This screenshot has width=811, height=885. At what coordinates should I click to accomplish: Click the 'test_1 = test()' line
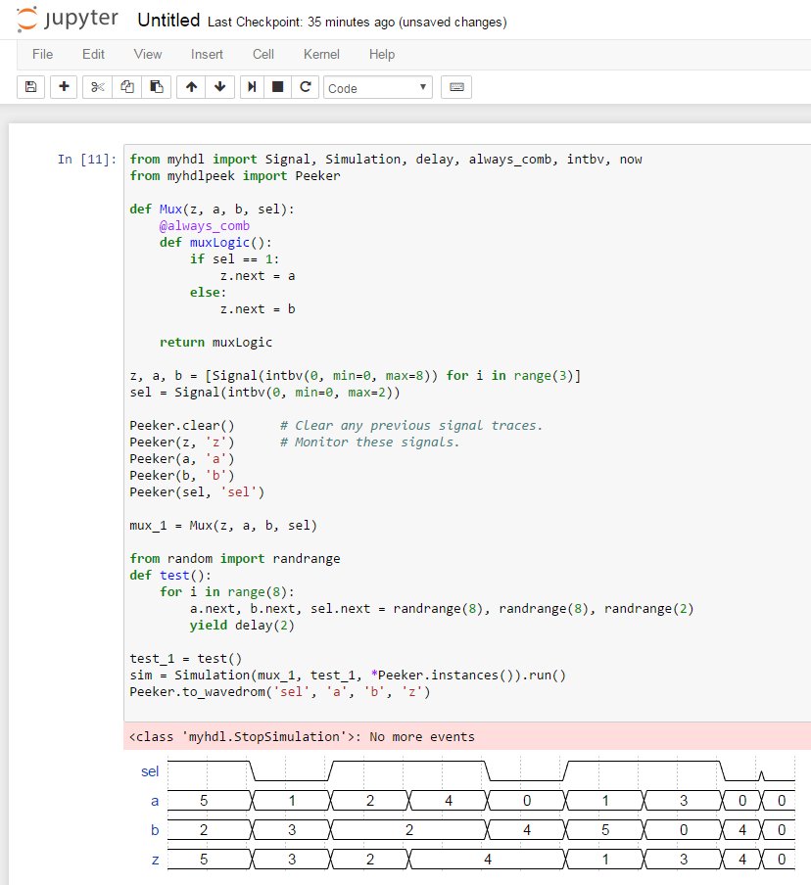tap(186, 658)
